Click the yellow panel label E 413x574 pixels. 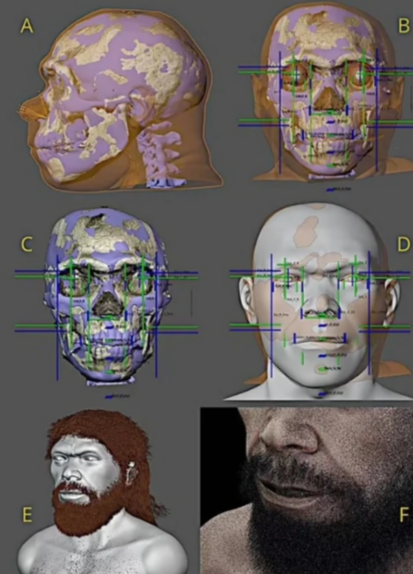click(x=27, y=515)
